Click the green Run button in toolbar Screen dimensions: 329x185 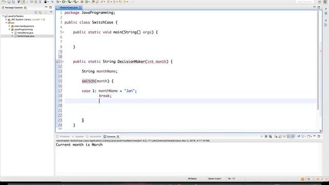[63, 2]
